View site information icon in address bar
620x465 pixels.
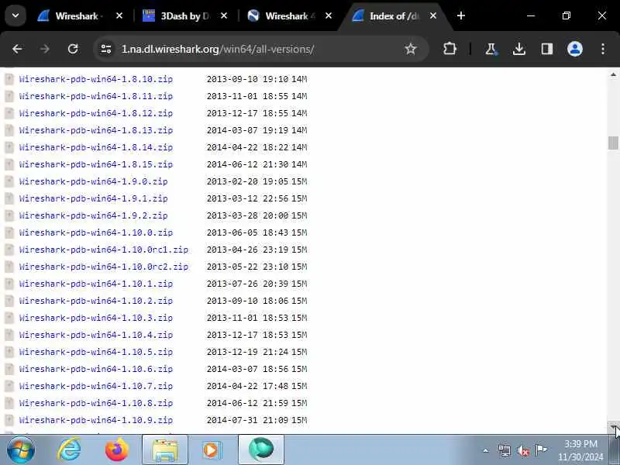tap(106, 49)
